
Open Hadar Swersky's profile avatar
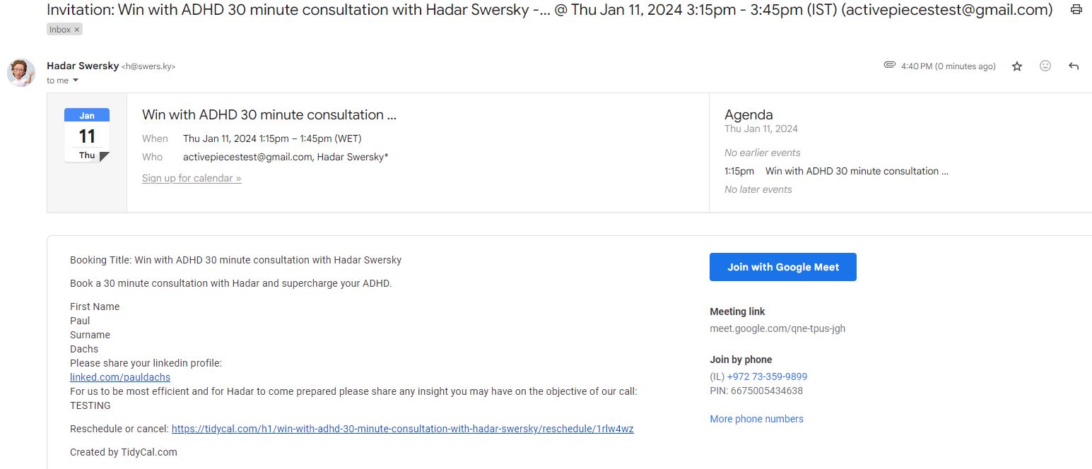click(21, 73)
